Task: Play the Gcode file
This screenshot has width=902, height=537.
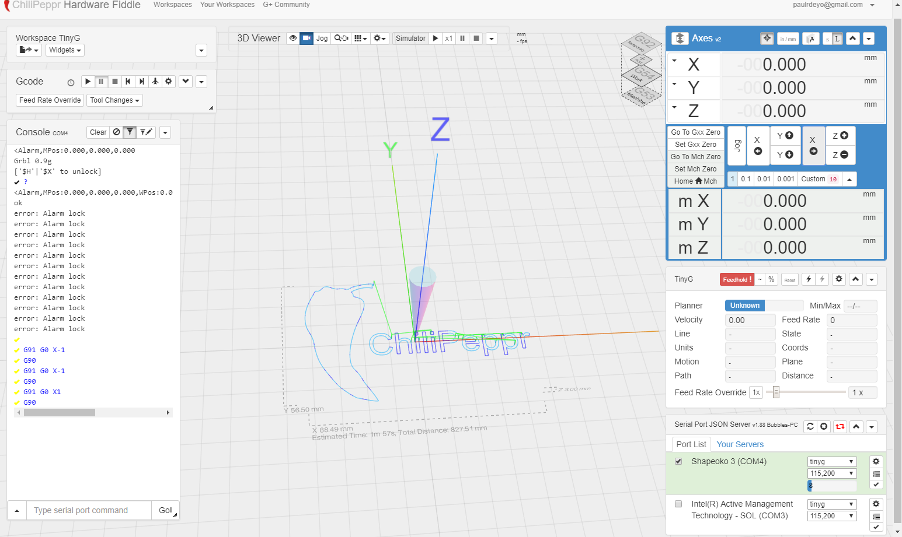Action: click(88, 82)
